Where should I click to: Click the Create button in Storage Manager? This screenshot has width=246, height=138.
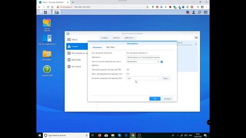[x=105, y=38]
